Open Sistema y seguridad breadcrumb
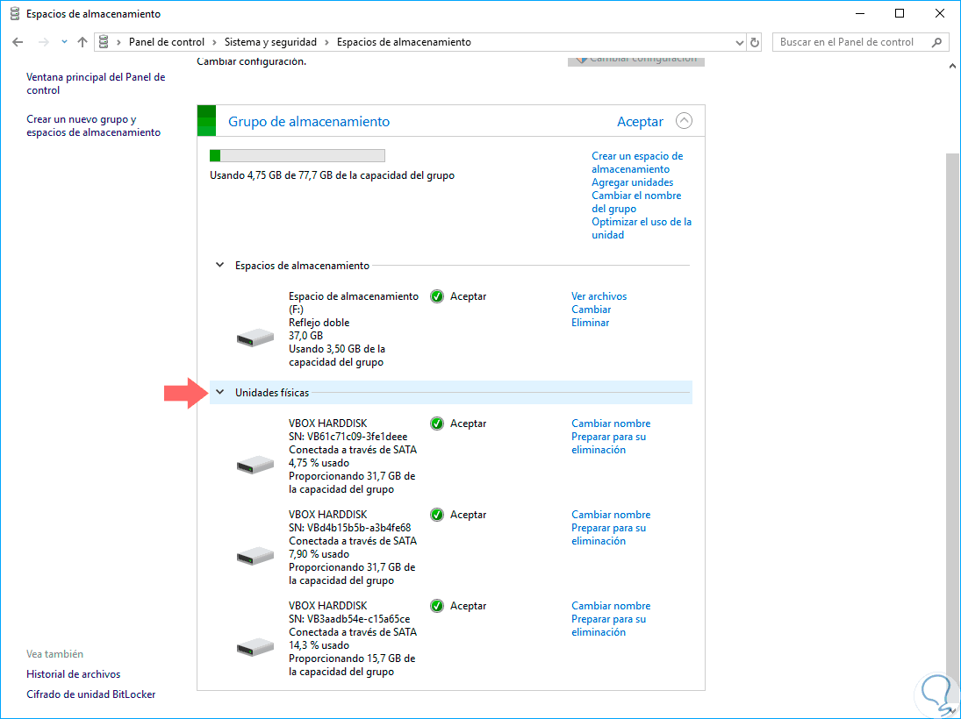This screenshot has height=719, width=961. [270, 42]
